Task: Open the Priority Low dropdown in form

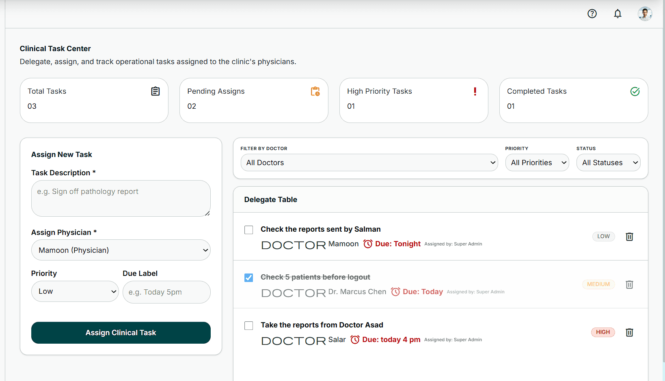Action: (75, 291)
